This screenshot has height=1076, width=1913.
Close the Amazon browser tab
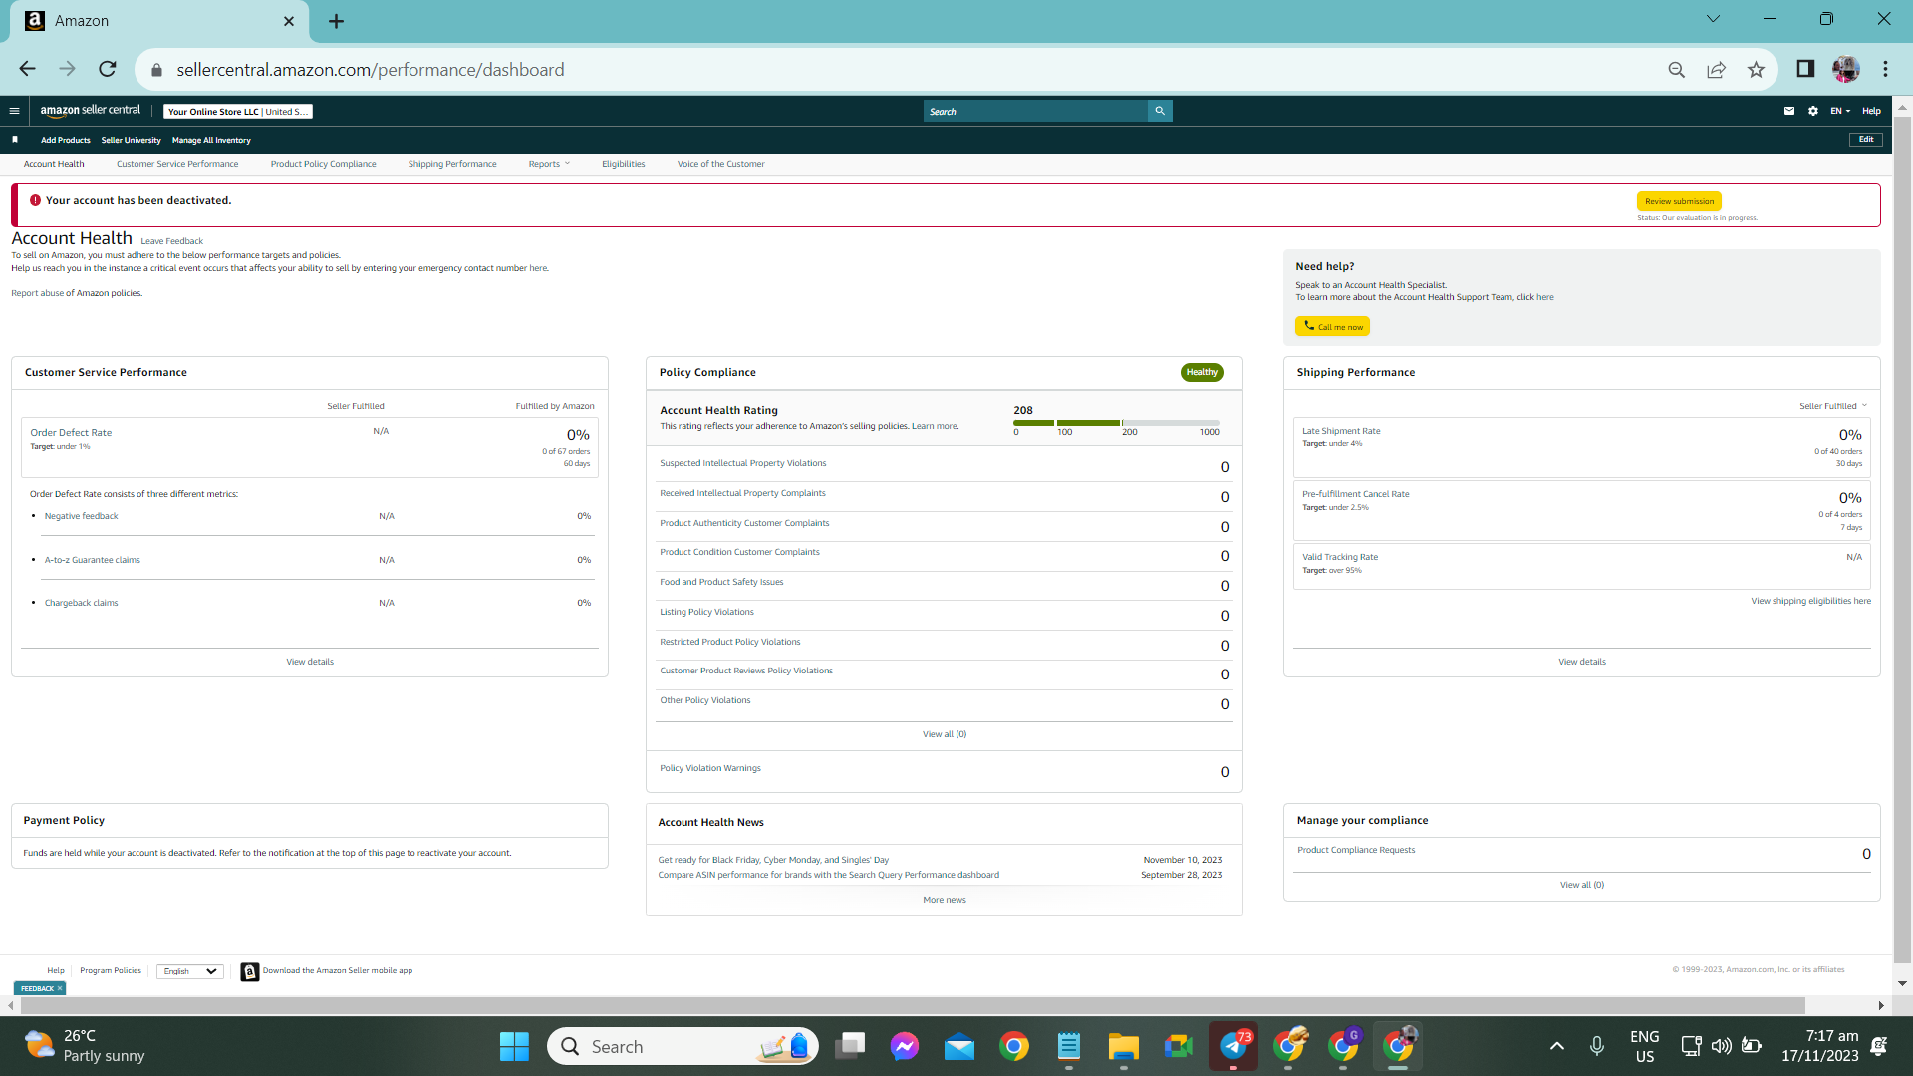[x=289, y=21]
